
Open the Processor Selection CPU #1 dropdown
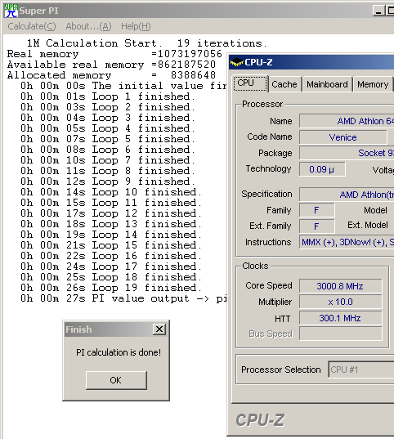[x=361, y=370]
